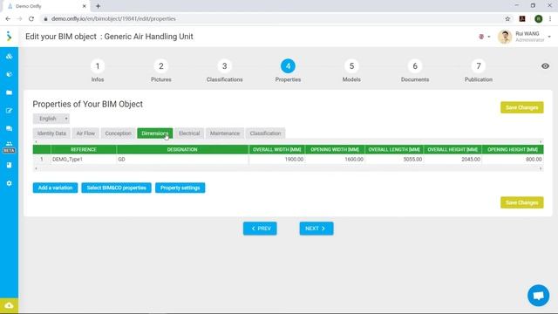Open a new browser tab
Viewport: 558px width, 314px height.
click(x=98, y=6)
